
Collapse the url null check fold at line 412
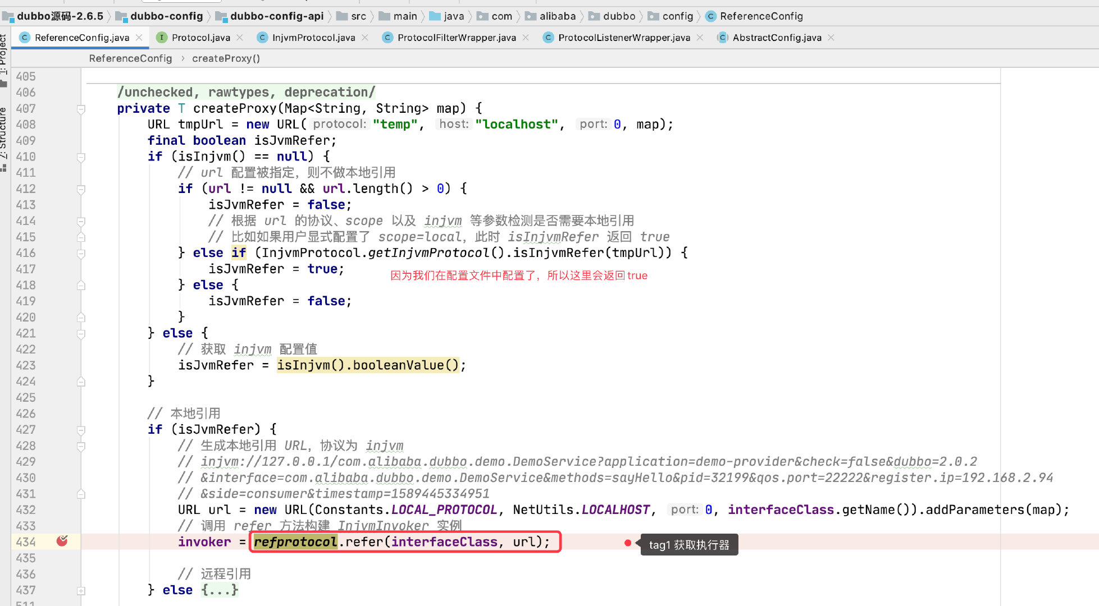(81, 189)
